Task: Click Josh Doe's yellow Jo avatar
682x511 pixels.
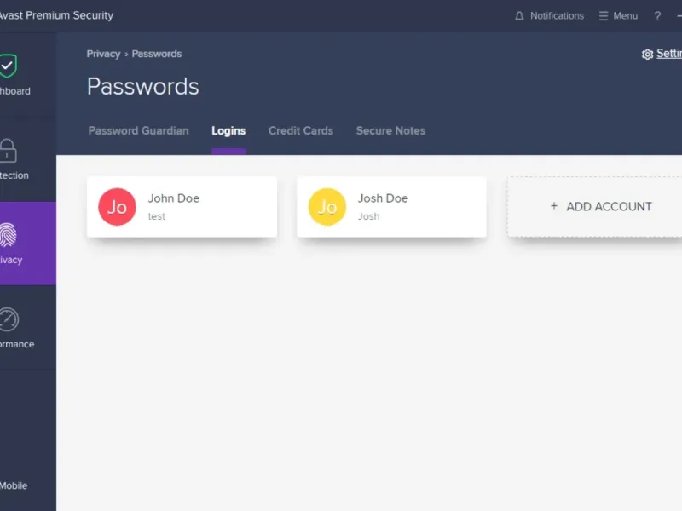Action: [x=327, y=207]
